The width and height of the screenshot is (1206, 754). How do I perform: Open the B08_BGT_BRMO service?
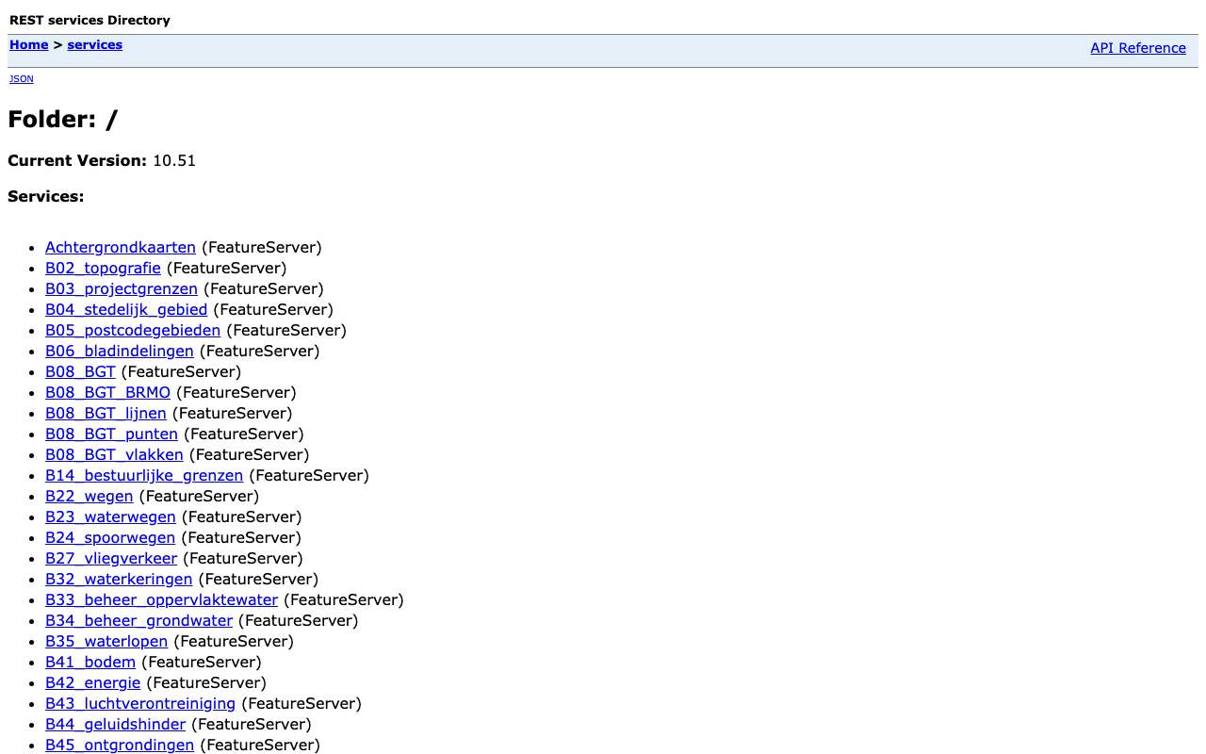(107, 392)
